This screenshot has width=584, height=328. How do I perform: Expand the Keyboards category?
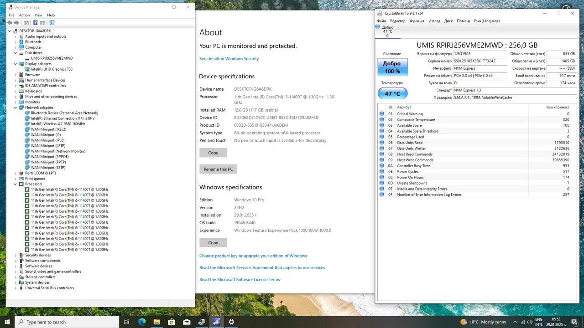click(16, 91)
